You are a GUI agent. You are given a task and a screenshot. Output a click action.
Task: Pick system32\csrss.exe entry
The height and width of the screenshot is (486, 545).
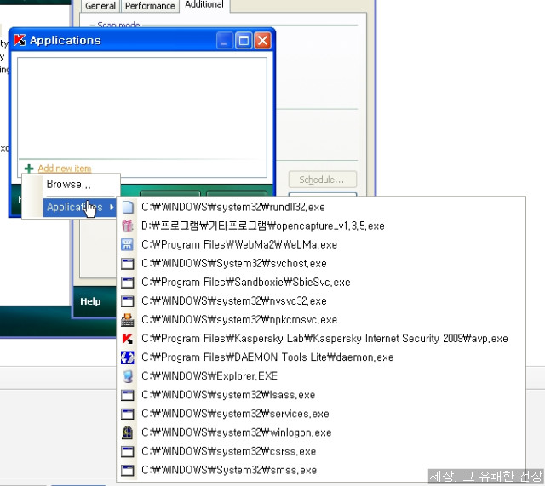(321, 451)
